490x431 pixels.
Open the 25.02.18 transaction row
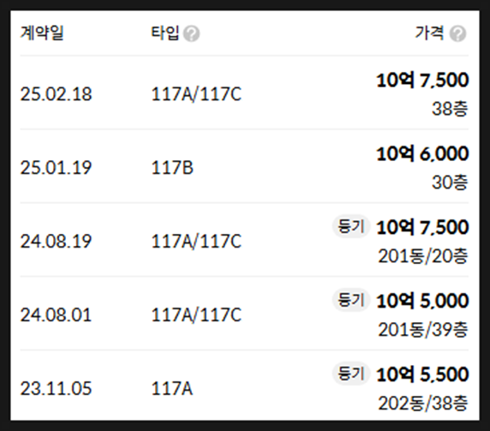244,93
